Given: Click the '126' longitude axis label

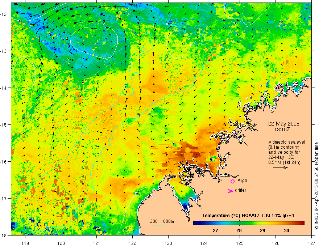Looking at the screenshot, I should click(x=275, y=243).
